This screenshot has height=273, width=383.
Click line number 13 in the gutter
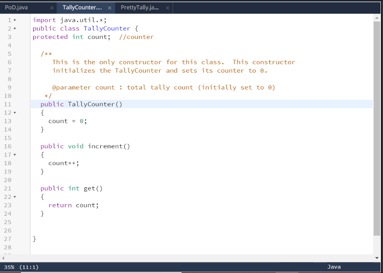tap(7, 121)
